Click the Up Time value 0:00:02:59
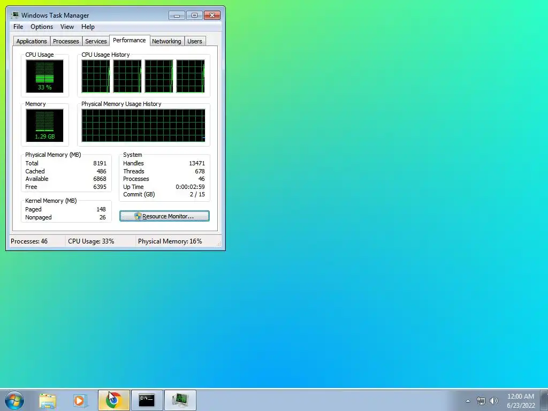 tap(190, 187)
